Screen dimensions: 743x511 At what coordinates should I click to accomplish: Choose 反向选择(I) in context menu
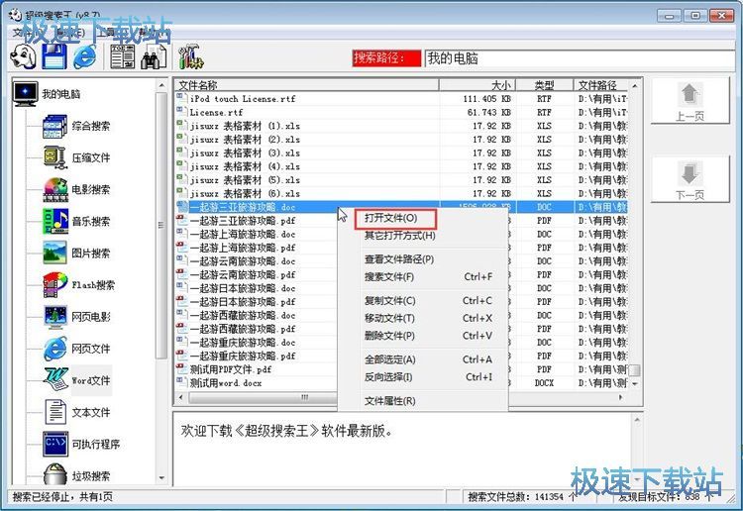(x=422, y=377)
